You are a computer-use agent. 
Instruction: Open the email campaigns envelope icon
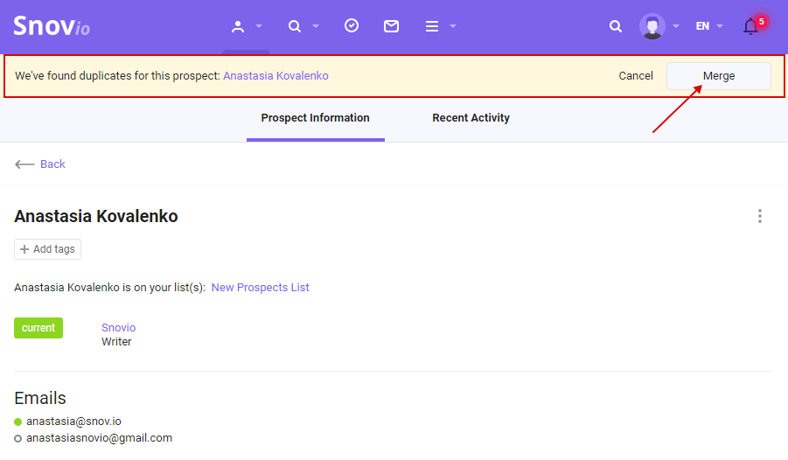(x=391, y=26)
